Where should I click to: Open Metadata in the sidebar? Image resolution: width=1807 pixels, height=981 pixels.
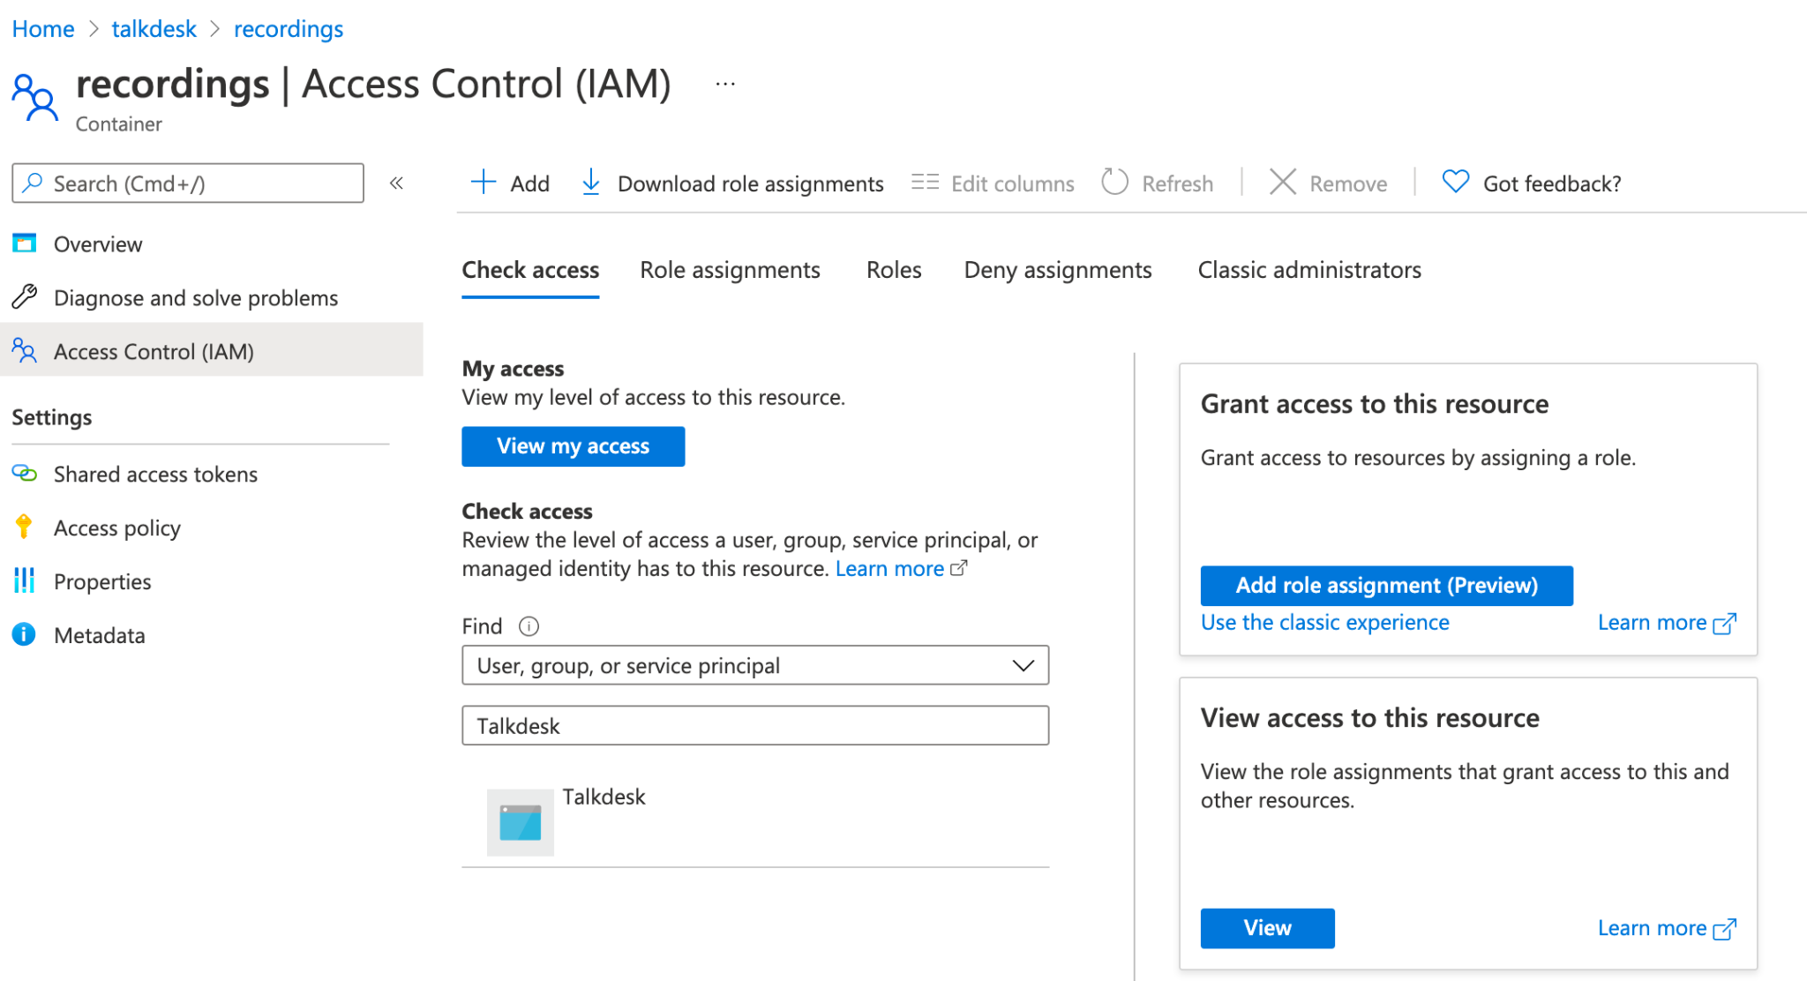(x=212, y=635)
